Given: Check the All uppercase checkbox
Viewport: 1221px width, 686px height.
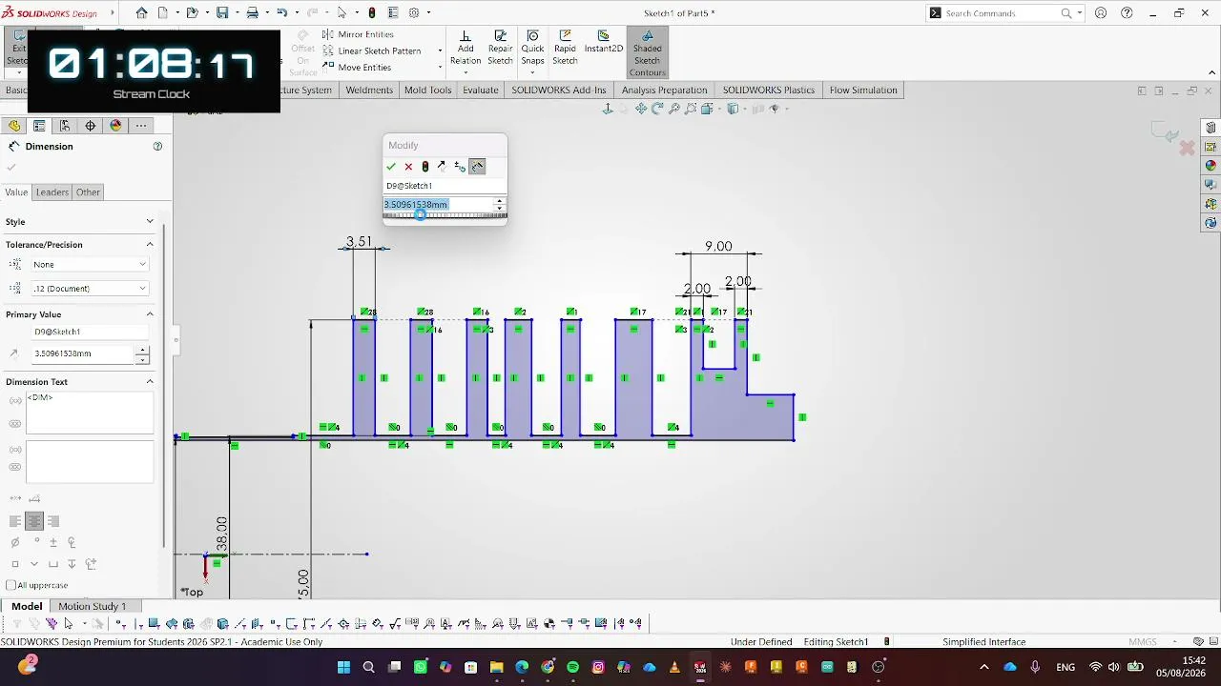Looking at the screenshot, I should click(11, 585).
